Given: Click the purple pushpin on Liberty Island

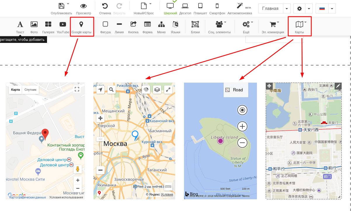Looking at the screenshot, I should pos(220,141).
